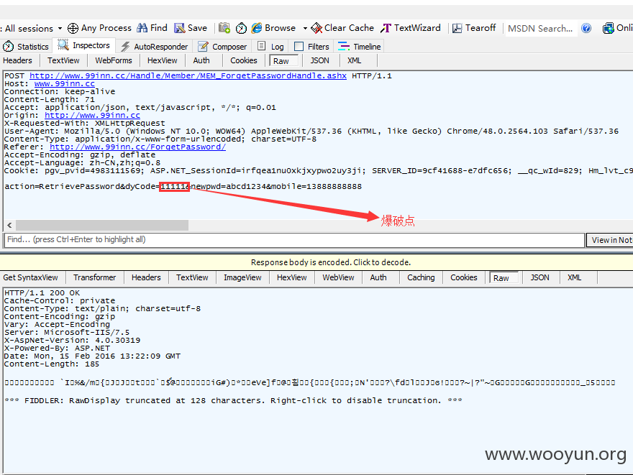The height and width of the screenshot is (475, 633).
Task: Open the MEM_ForgetPasswordHandle.ashx URL link
Action: [x=188, y=75]
